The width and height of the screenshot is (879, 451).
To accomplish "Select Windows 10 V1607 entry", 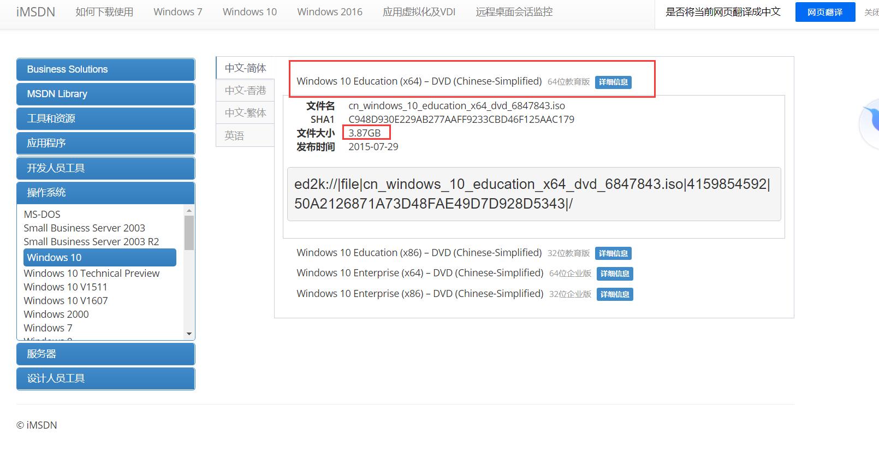I will coord(66,301).
